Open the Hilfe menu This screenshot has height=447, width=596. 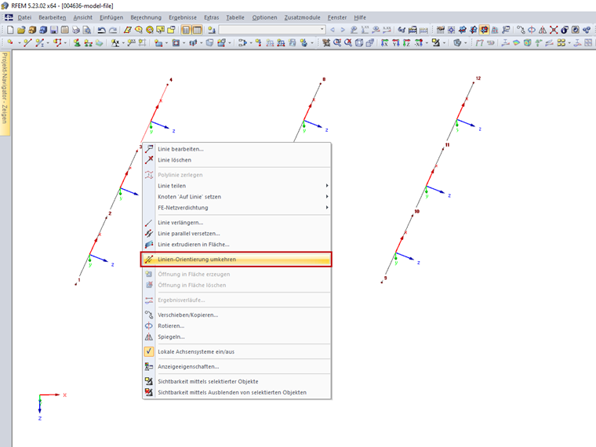360,17
